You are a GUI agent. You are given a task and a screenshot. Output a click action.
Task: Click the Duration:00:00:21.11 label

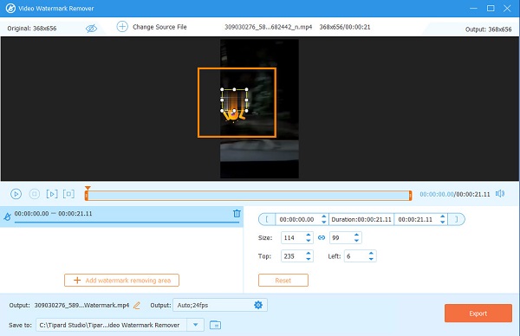pyautogui.click(x=361, y=219)
